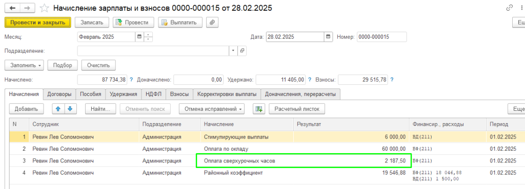Click the Доначислено field 0,00
Image resolution: width=525 pixels, height=189 pixels.
(x=198, y=80)
